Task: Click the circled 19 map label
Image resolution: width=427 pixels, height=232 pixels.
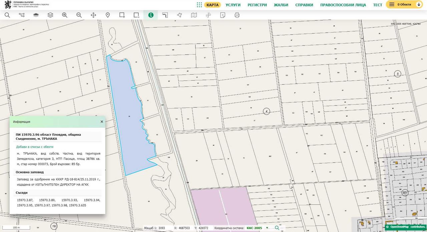Action: tap(54, 226)
